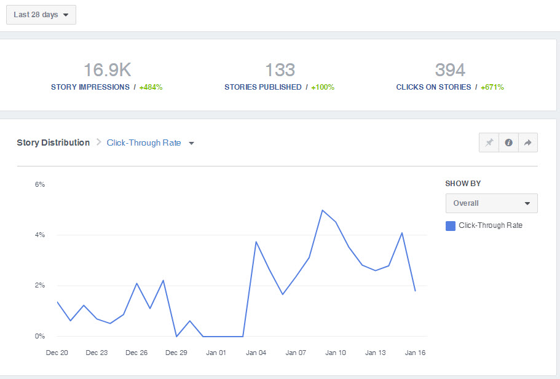Toggle the Click-Through Rate legend label
The height and width of the screenshot is (379, 560).
coord(490,225)
